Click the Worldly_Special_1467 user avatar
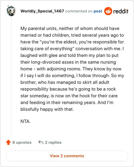This screenshot has width=134, height=167. 11,11
